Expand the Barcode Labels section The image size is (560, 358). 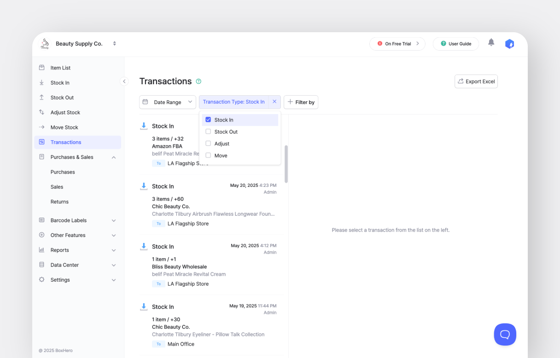114,220
